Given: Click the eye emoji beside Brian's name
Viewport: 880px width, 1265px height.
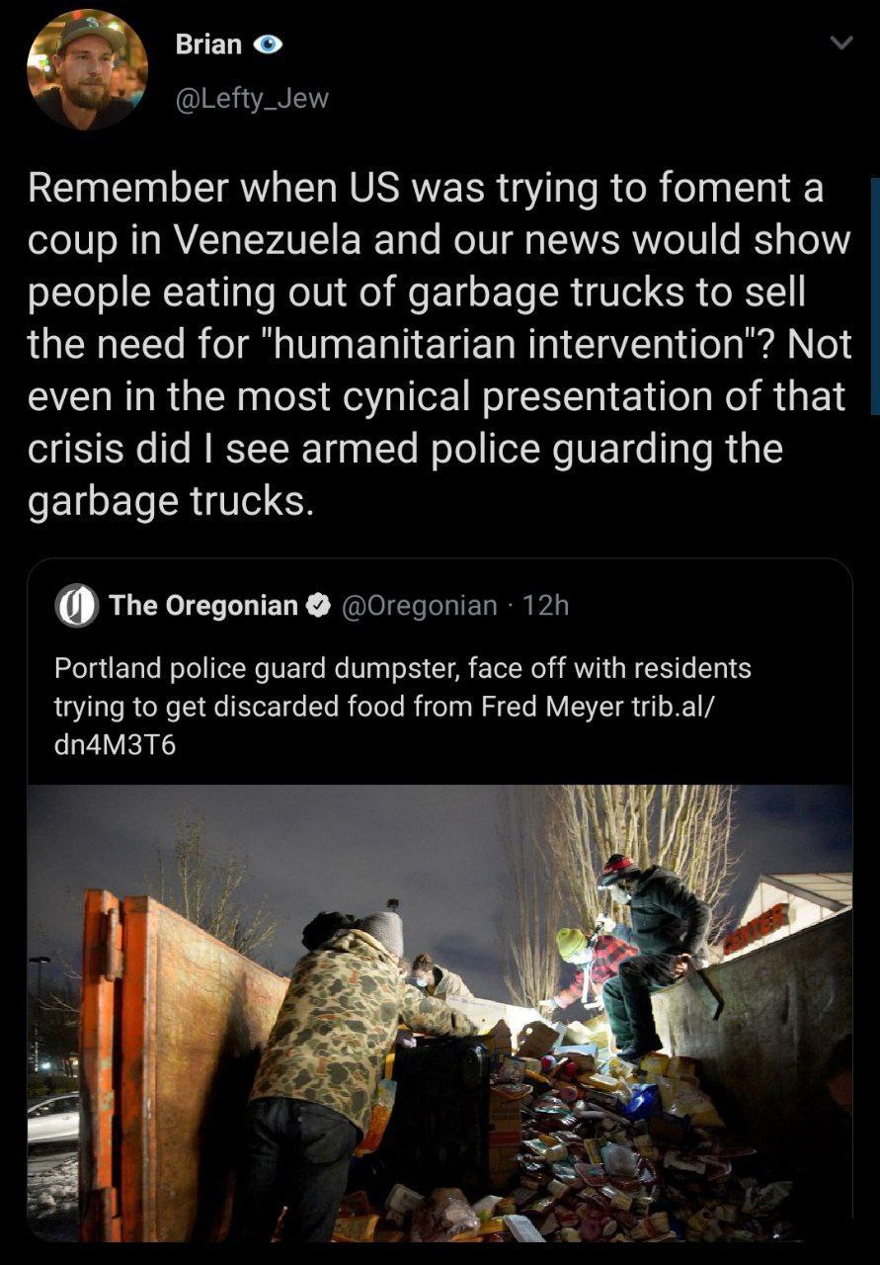Looking at the screenshot, I should [x=269, y=45].
